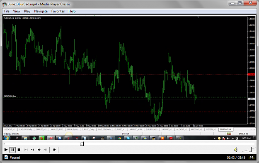This screenshot has height=163, width=259.
Task: Click the chart tabs right-scroll arrow
Action: click(254, 129)
